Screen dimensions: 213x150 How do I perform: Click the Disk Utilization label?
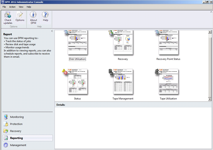(x=77, y=59)
